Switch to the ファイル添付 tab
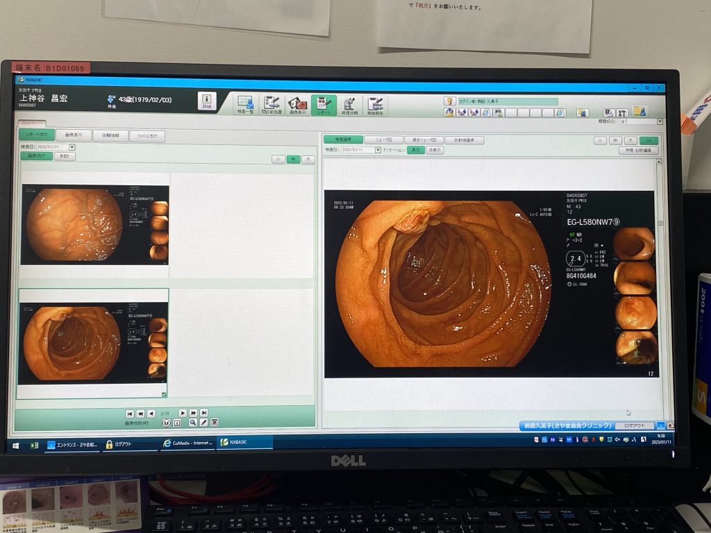Image resolution: width=711 pixels, height=533 pixels. (x=147, y=136)
